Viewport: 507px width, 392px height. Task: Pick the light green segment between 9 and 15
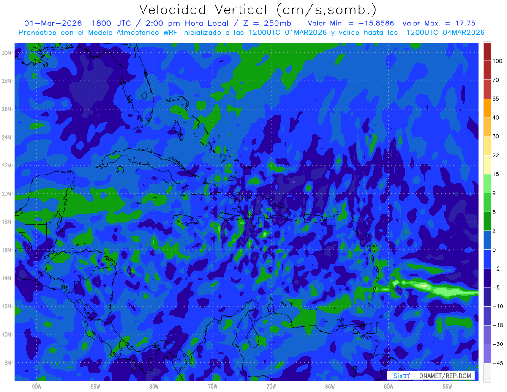click(487, 184)
